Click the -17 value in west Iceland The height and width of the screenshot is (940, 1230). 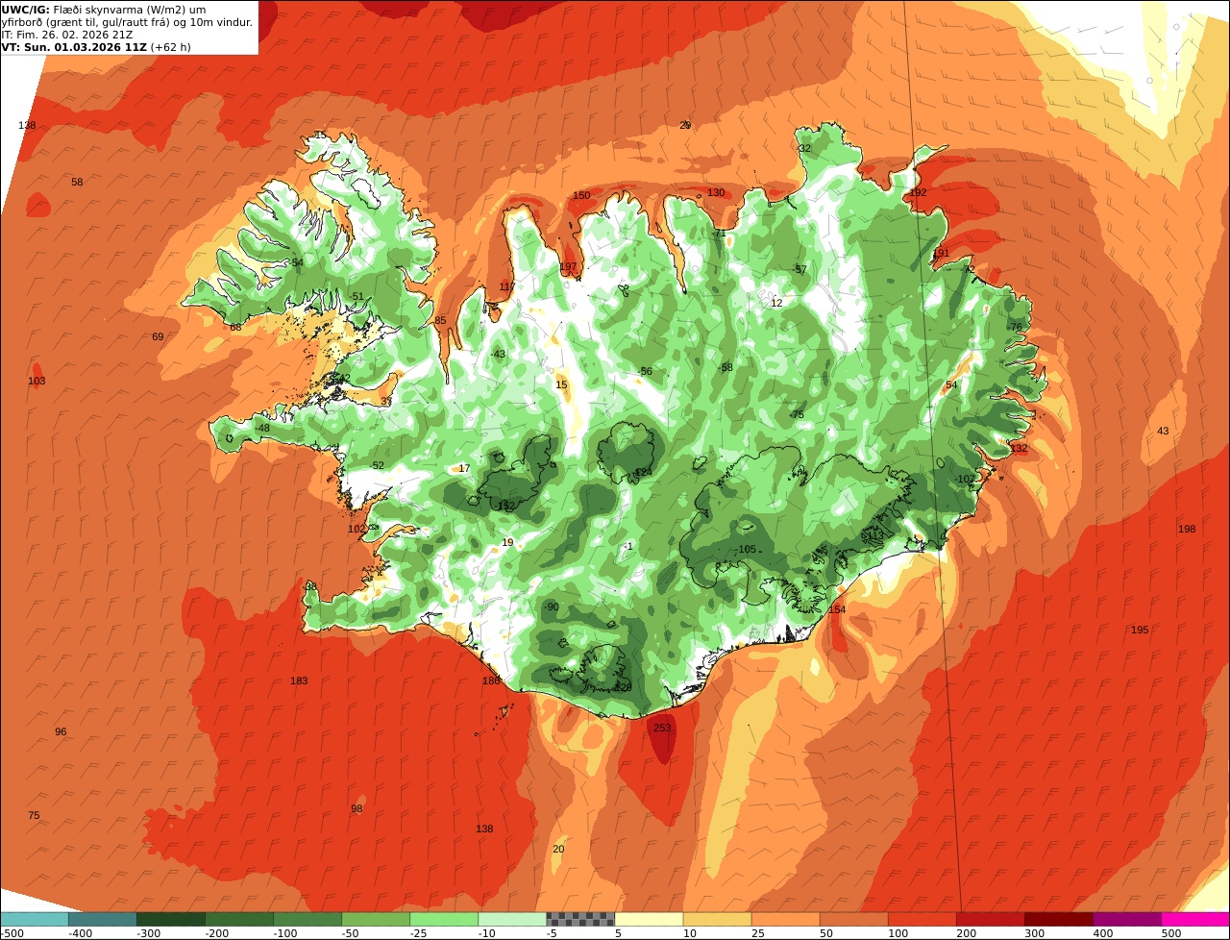point(463,469)
